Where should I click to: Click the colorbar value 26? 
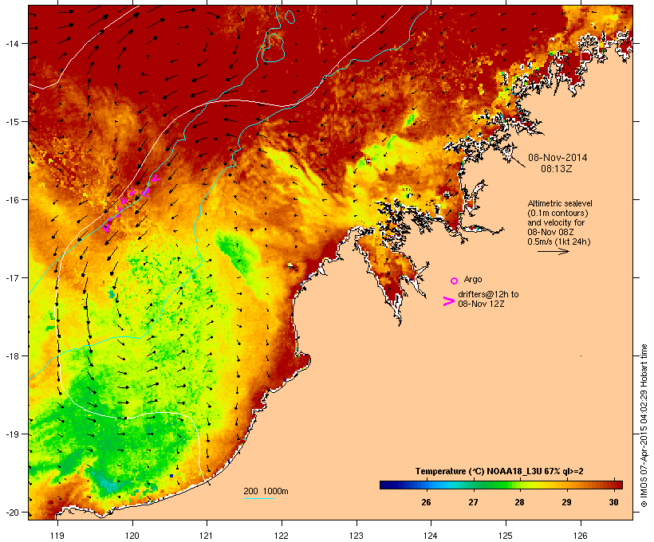[x=426, y=502]
